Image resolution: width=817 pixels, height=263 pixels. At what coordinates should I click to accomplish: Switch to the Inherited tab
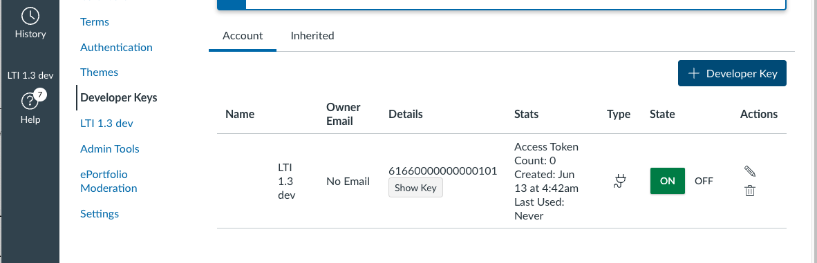pyautogui.click(x=312, y=36)
